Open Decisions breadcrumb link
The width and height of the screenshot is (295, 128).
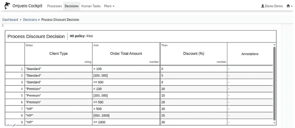pyautogui.click(x=30, y=20)
